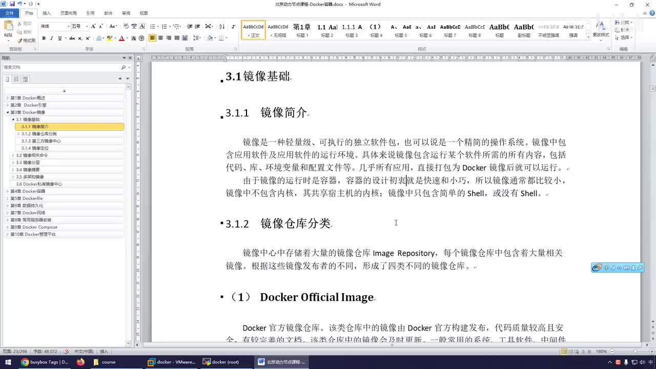
Task: Toggle Justify paragraph alignment
Action: [x=177, y=38]
